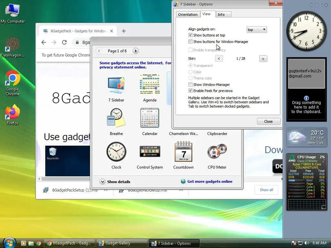The width and height of the screenshot is (331, 248).
Task: Select the Breathe gadget icon
Action: pos(116,118)
